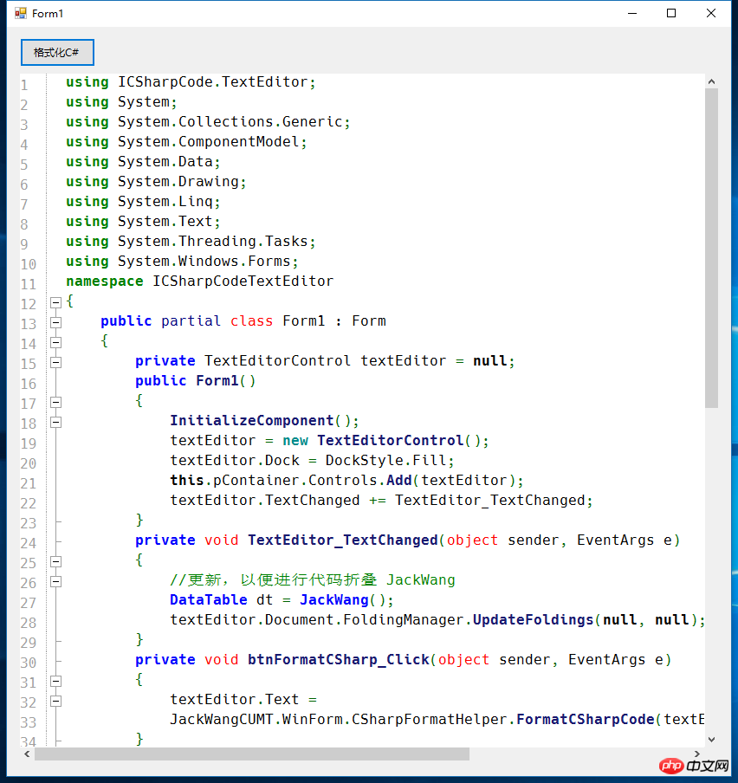This screenshot has height=783, width=738.
Task: Click 'FormatCSharpCode' method on line 33
Action: pos(586,720)
